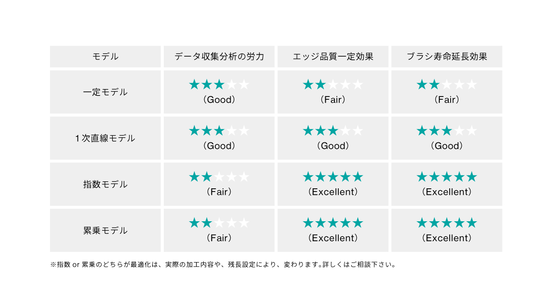Click Fair stars for 指数モデル データ収集分析の労力
This screenshot has width=548, height=308.
click(x=219, y=177)
